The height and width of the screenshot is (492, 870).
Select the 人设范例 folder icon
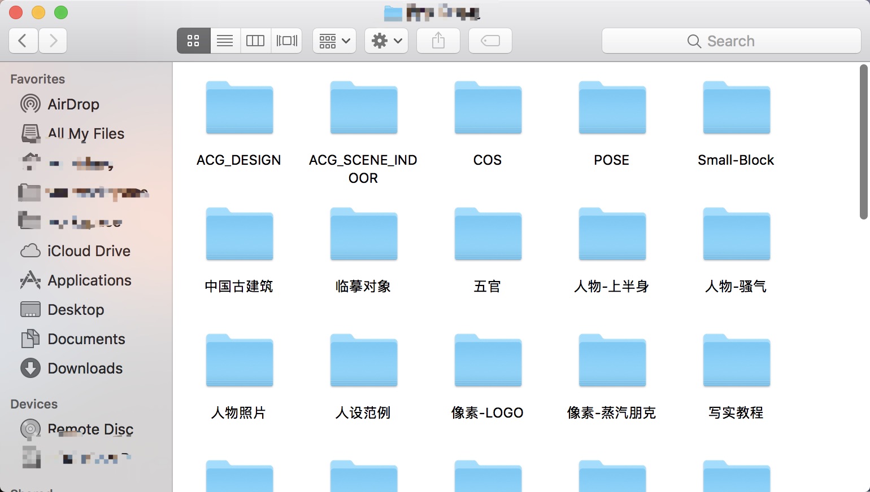click(x=364, y=361)
